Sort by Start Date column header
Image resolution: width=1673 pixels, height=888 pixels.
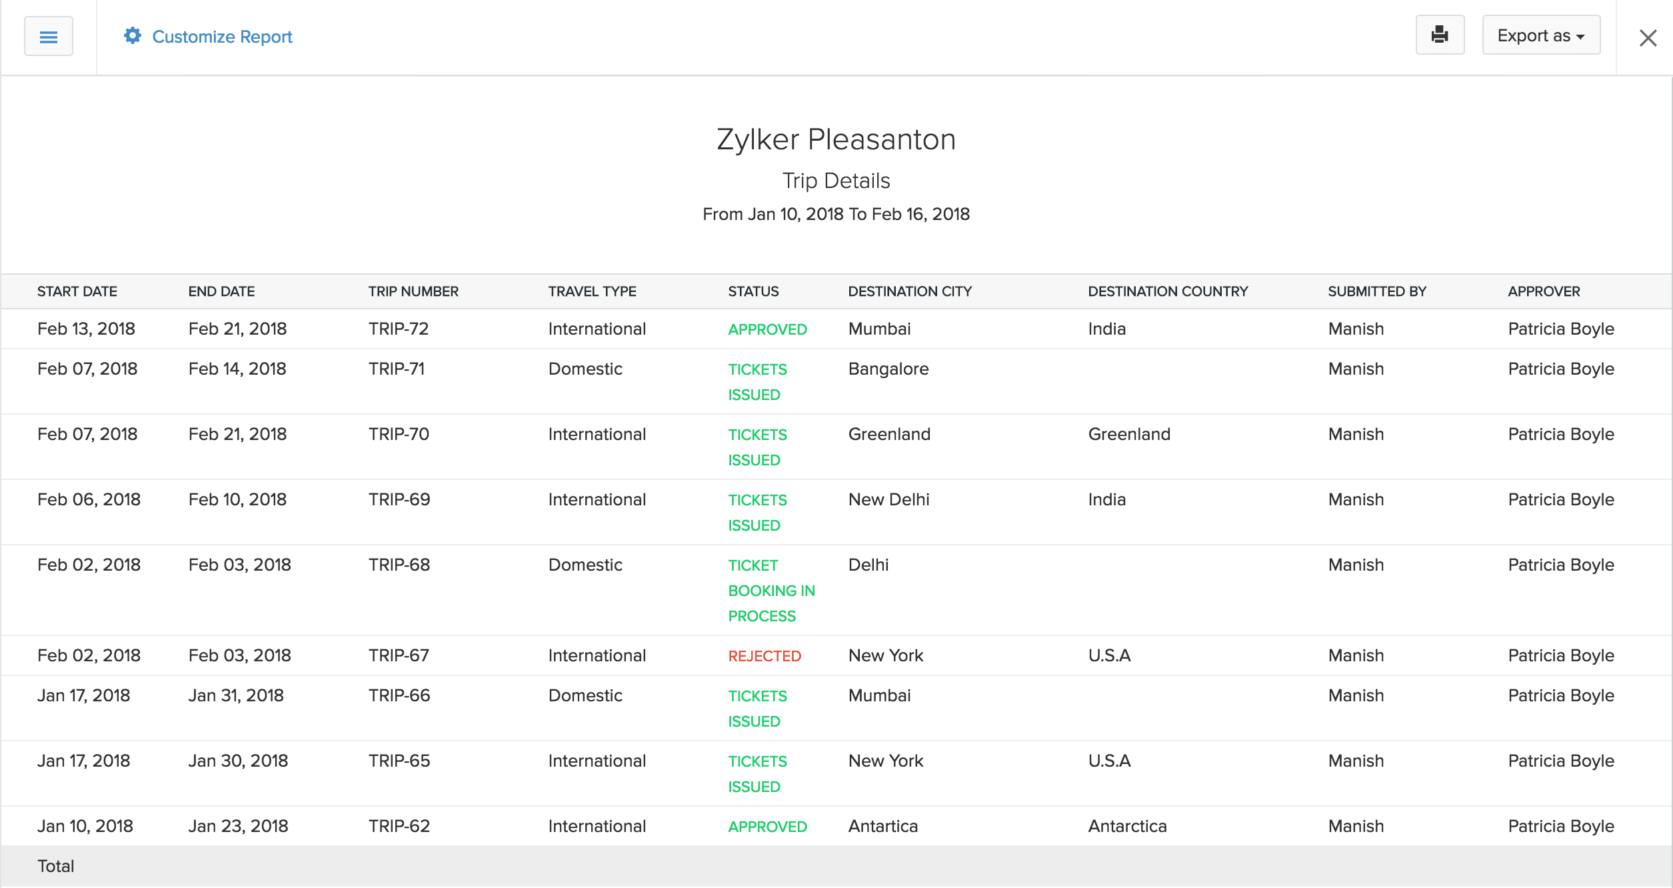(x=77, y=291)
